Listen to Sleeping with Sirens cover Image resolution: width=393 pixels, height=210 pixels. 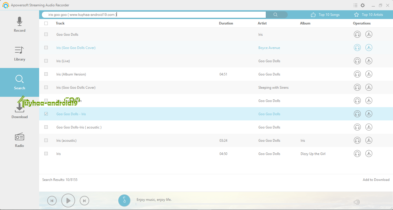[x=357, y=88]
